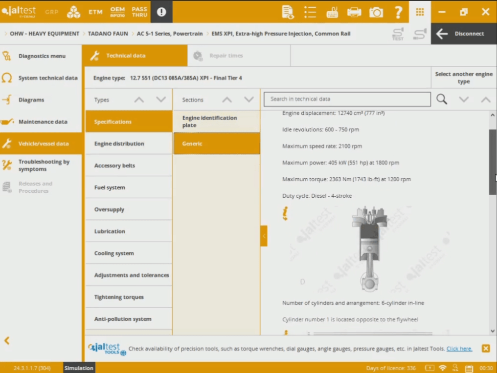Click the Search in technical data field
The image size is (497, 373).
click(347, 99)
